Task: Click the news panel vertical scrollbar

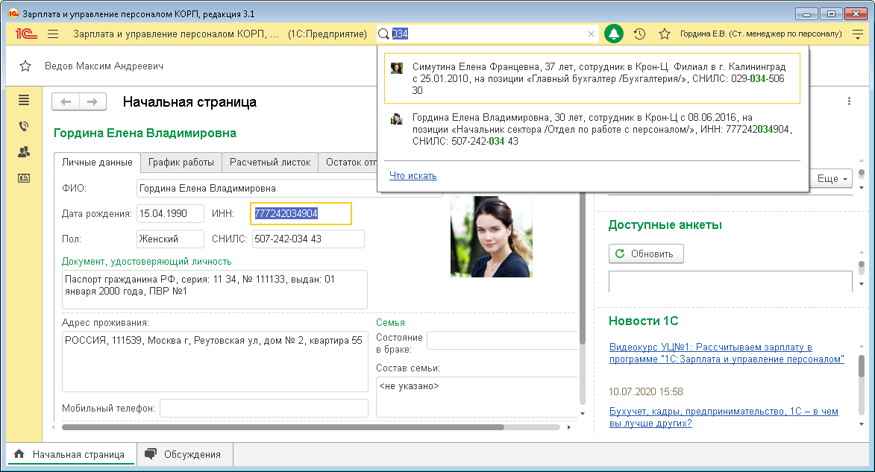Action: click(862, 366)
